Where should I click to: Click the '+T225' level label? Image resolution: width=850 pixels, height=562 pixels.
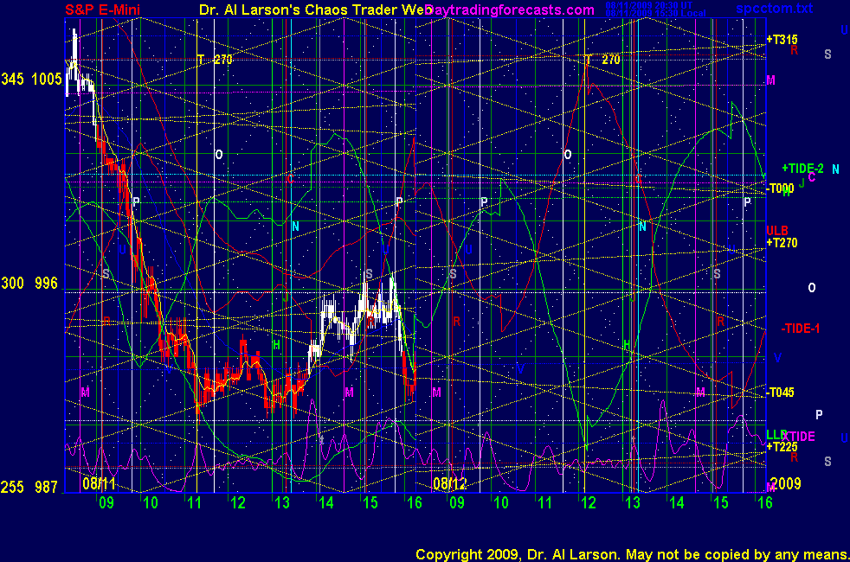pyautogui.click(x=782, y=447)
